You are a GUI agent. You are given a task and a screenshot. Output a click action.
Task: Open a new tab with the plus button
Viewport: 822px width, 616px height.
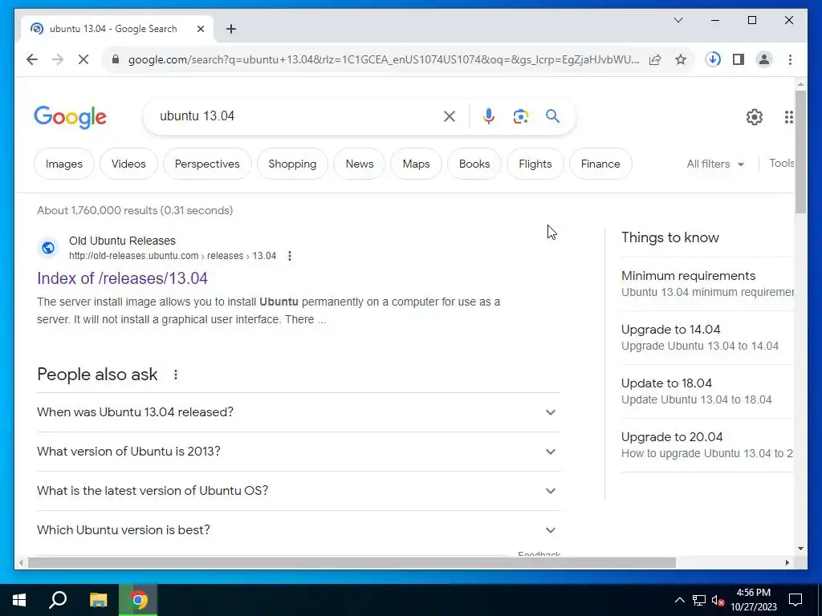(231, 29)
